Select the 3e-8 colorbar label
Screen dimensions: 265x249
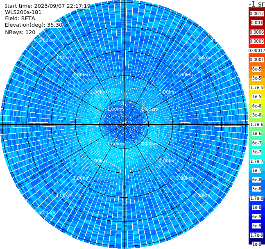(257, 189)
